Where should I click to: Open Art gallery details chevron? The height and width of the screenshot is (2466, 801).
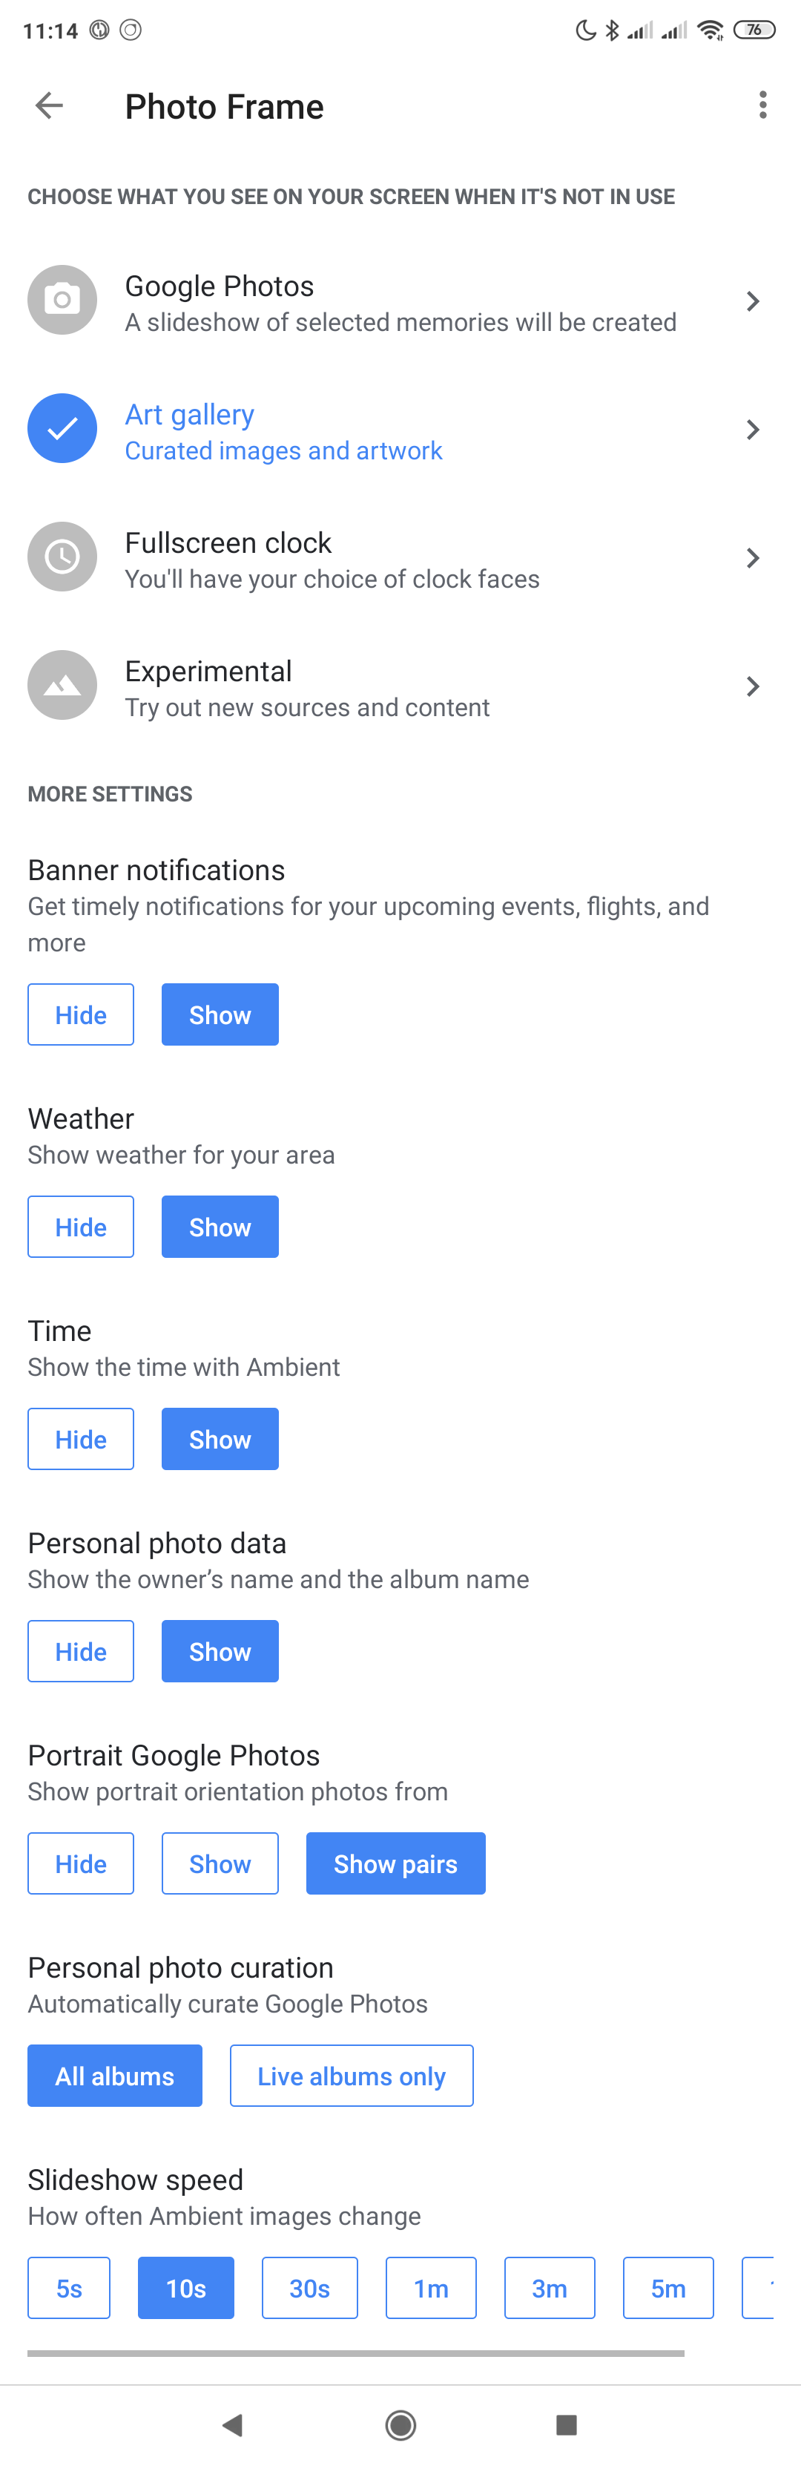(x=753, y=429)
